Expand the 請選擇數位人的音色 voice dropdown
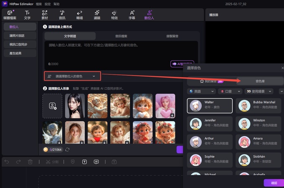Image resolution: width=284 pixels, height=188 pixels. coord(73,76)
